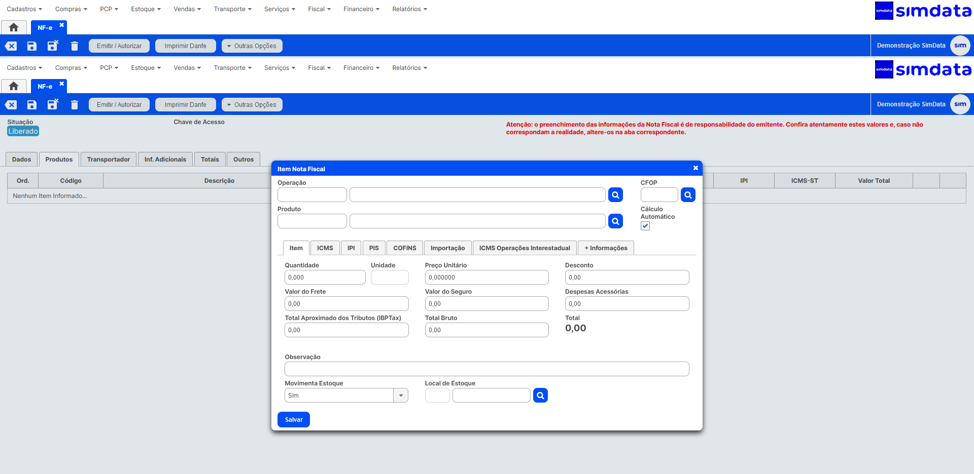974x474 pixels.
Task: Click the lower Imprimir Danfe button
Action: 186,105
